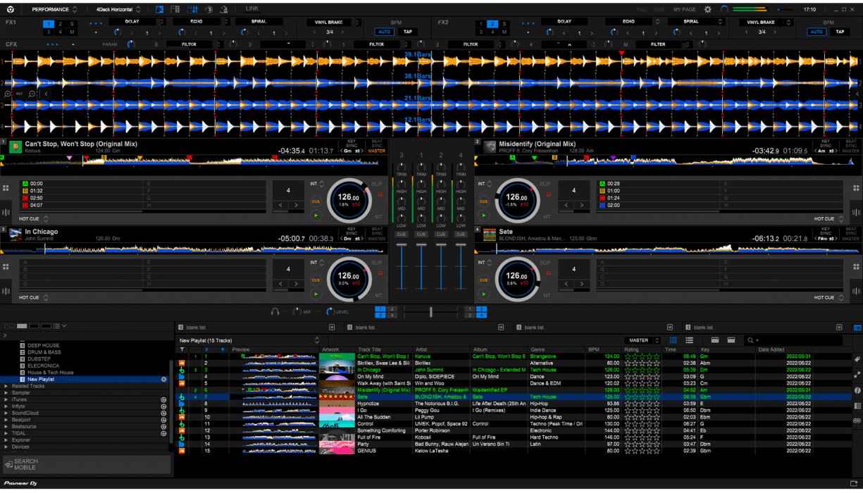Jump to hot cue A 00:00
This screenshot has width=863, height=493.
(x=81, y=184)
